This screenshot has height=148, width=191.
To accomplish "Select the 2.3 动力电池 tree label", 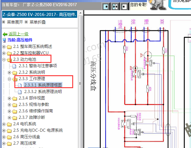I will click(x=25, y=59).
